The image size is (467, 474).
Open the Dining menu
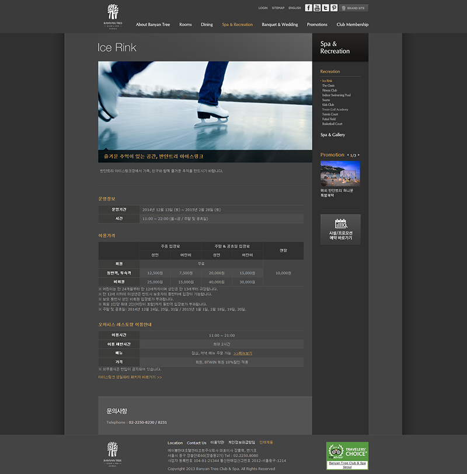click(x=207, y=24)
